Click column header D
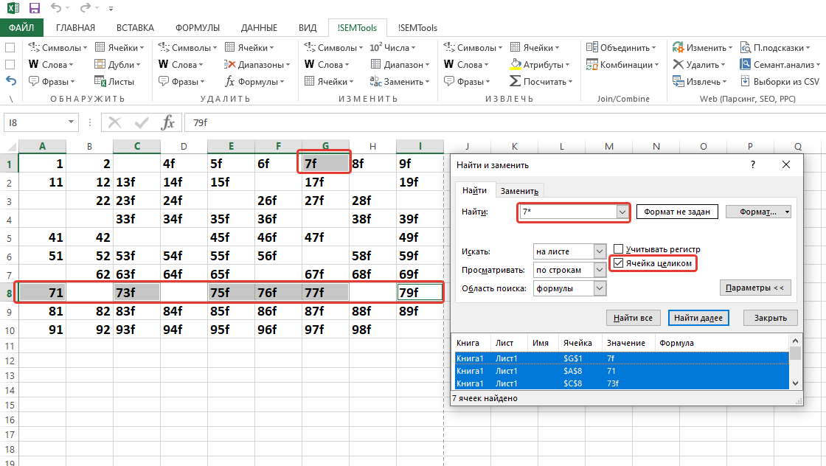 184,146
